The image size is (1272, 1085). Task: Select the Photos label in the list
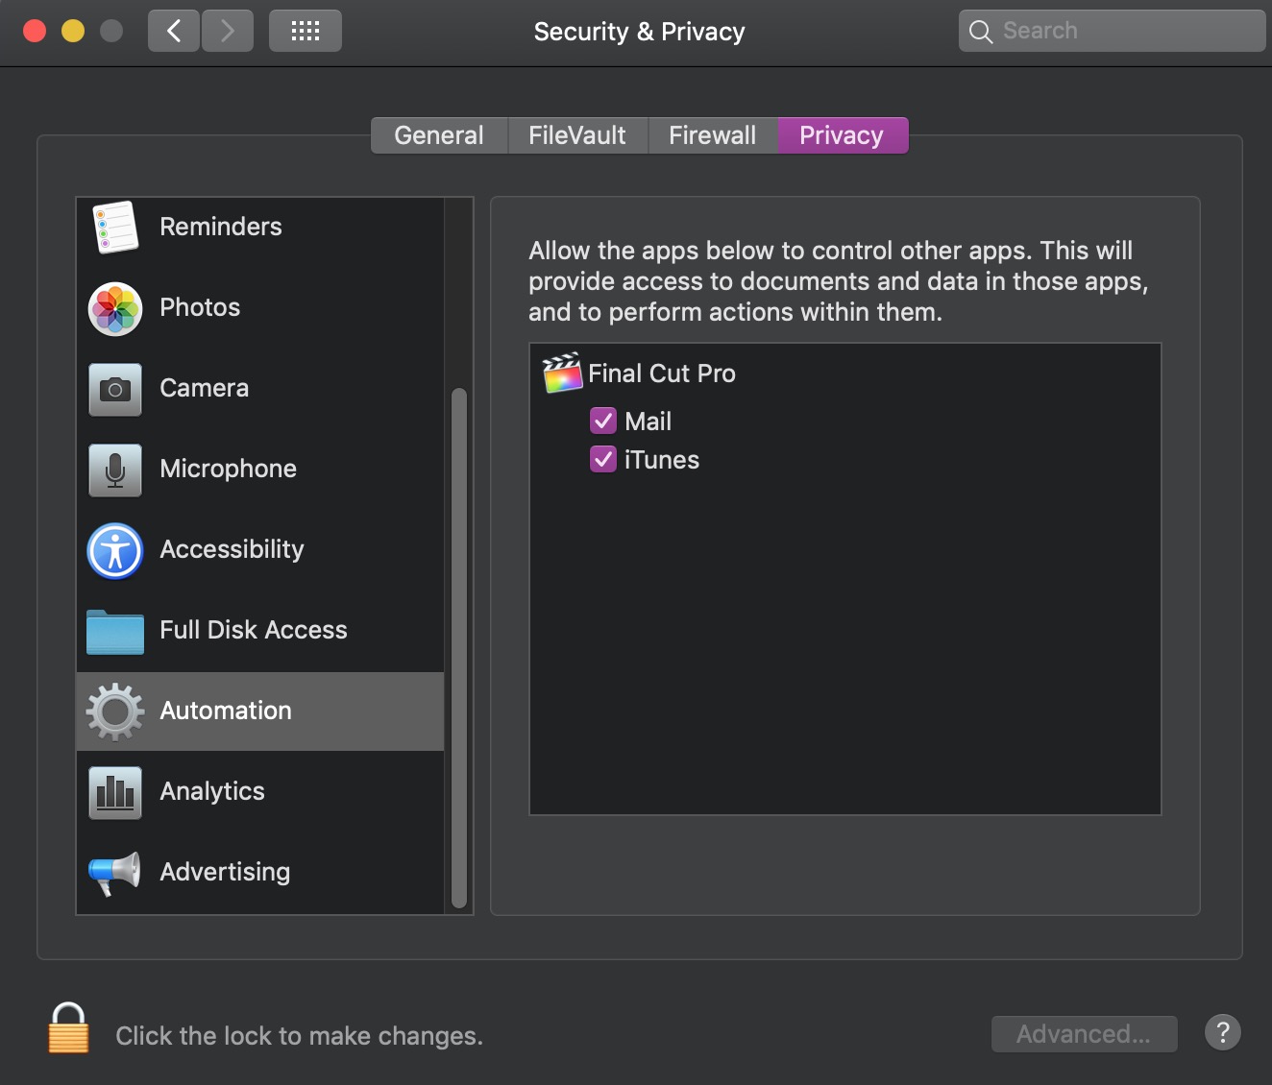[200, 307]
